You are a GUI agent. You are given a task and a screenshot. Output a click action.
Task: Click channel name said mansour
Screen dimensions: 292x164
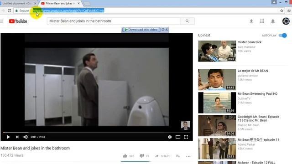click(x=246, y=47)
